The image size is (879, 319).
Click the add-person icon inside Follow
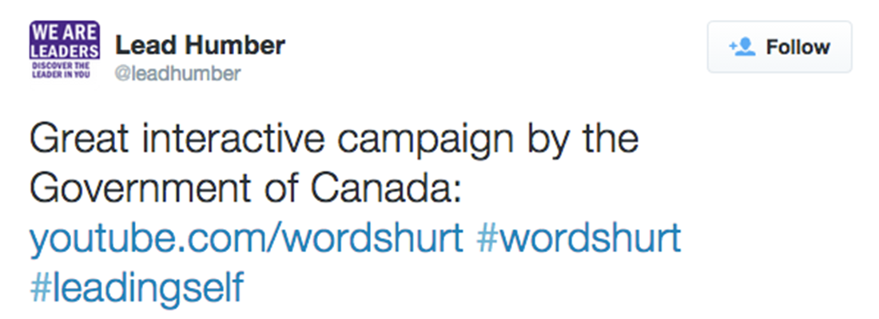[x=742, y=47]
